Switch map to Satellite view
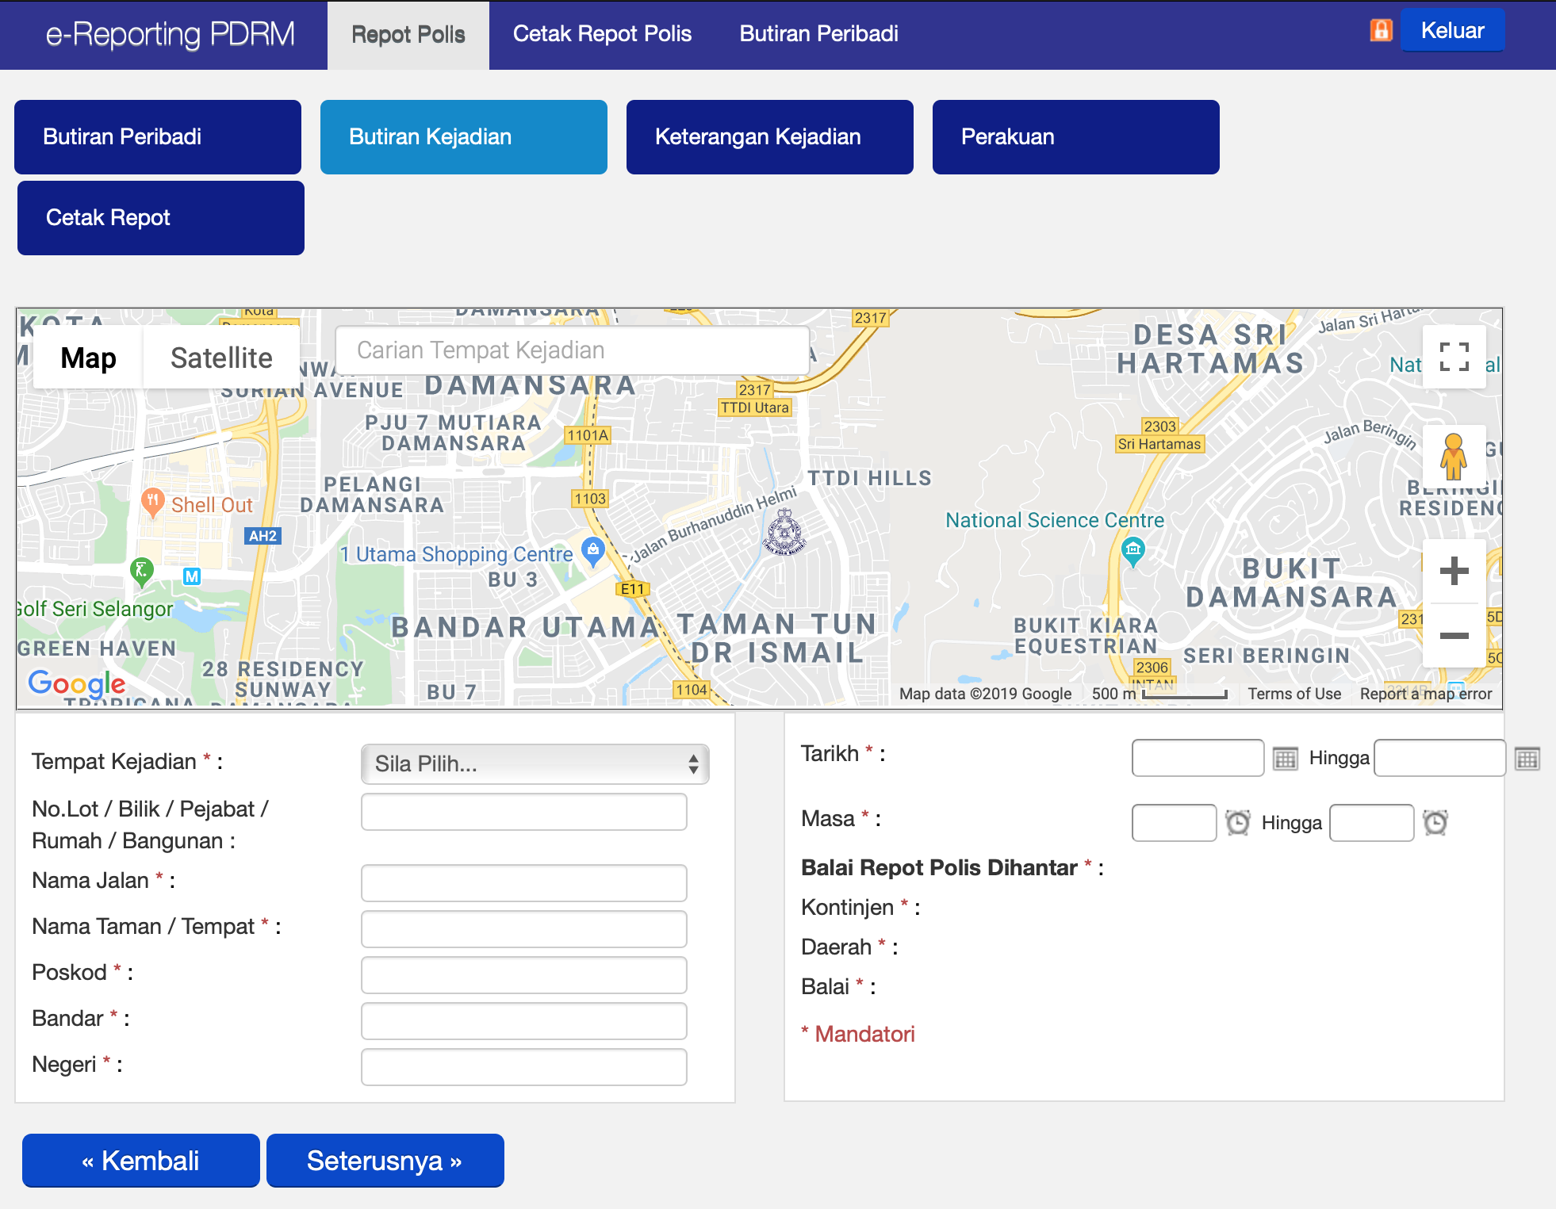Viewport: 1556px width, 1209px height. point(220,357)
